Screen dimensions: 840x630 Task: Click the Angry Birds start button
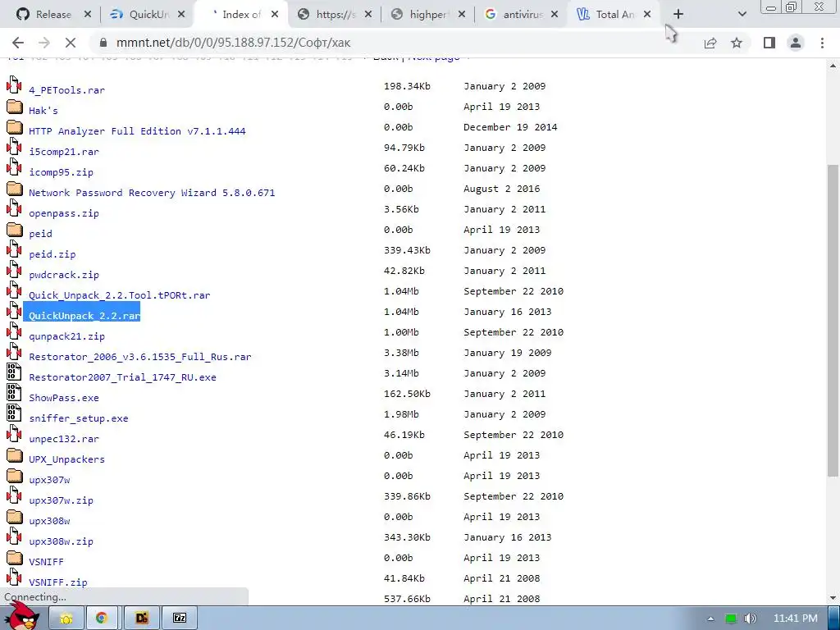(x=21, y=616)
